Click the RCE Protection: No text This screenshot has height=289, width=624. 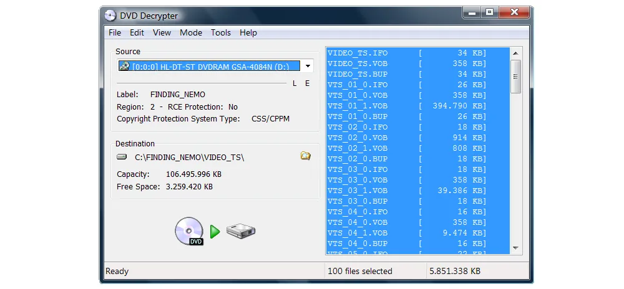(203, 107)
